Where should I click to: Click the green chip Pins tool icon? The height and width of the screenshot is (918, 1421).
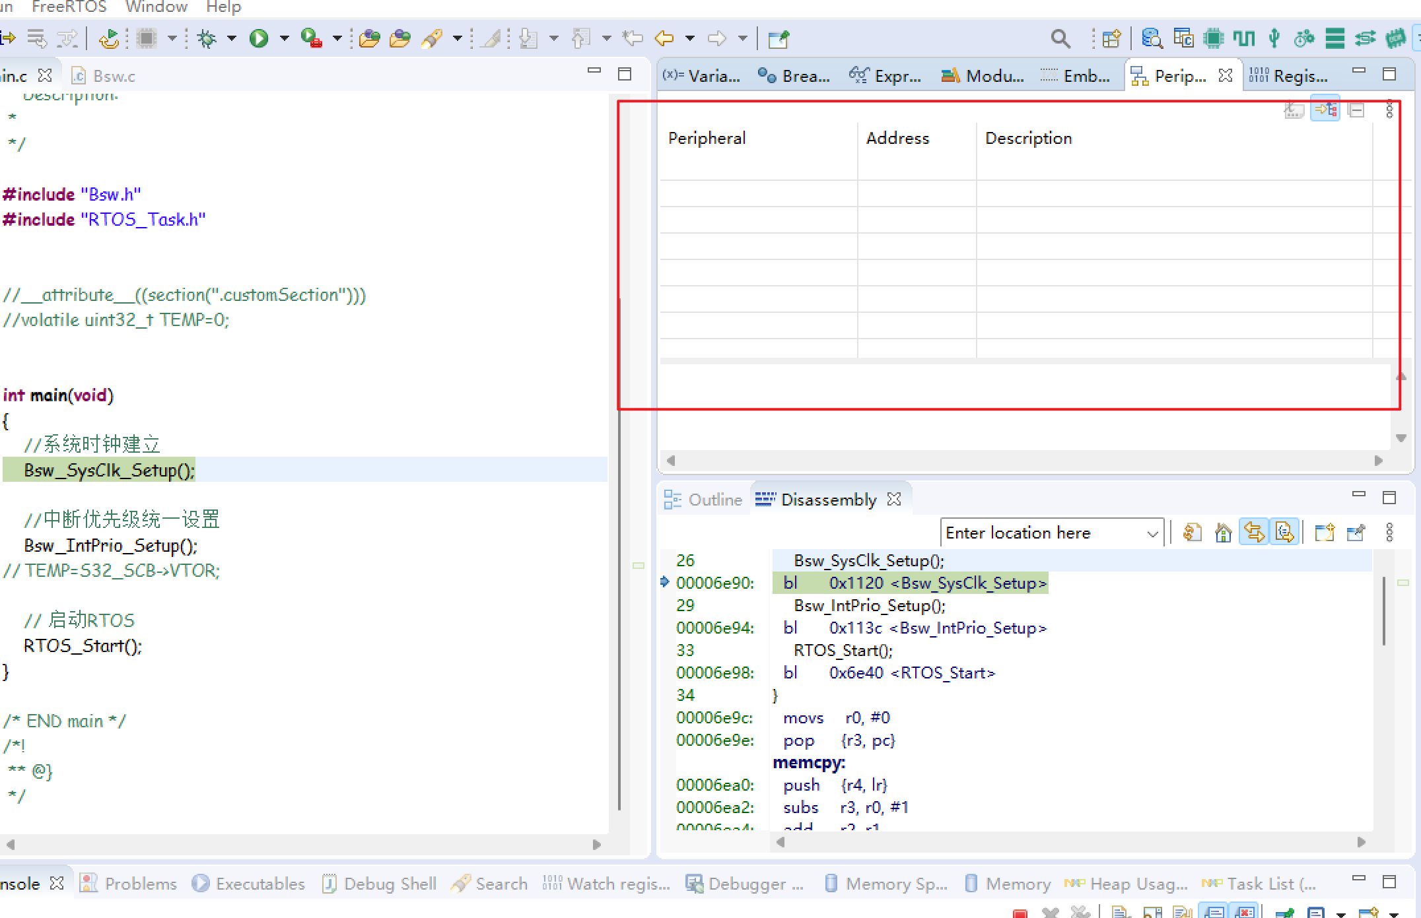pyautogui.click(x=1214, y=39)
